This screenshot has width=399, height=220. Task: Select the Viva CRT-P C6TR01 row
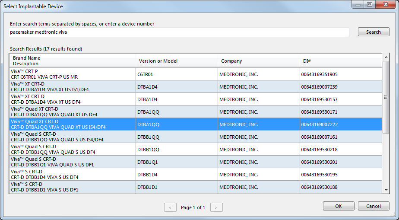pos(196,74)
